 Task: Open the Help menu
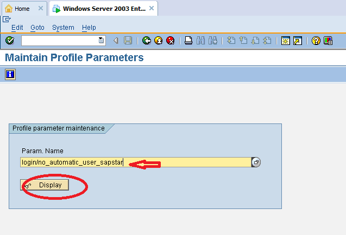tap(89, 28)
